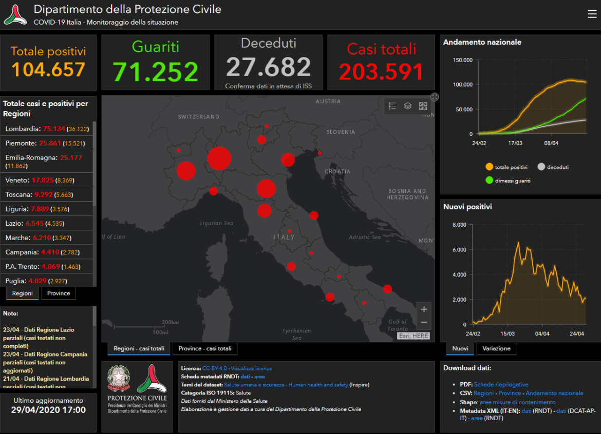Screen dimensions: 601x434
Task: Select the P.A. Trento row in the regions list
Action: pyautogui.click(x=47, y=266)
